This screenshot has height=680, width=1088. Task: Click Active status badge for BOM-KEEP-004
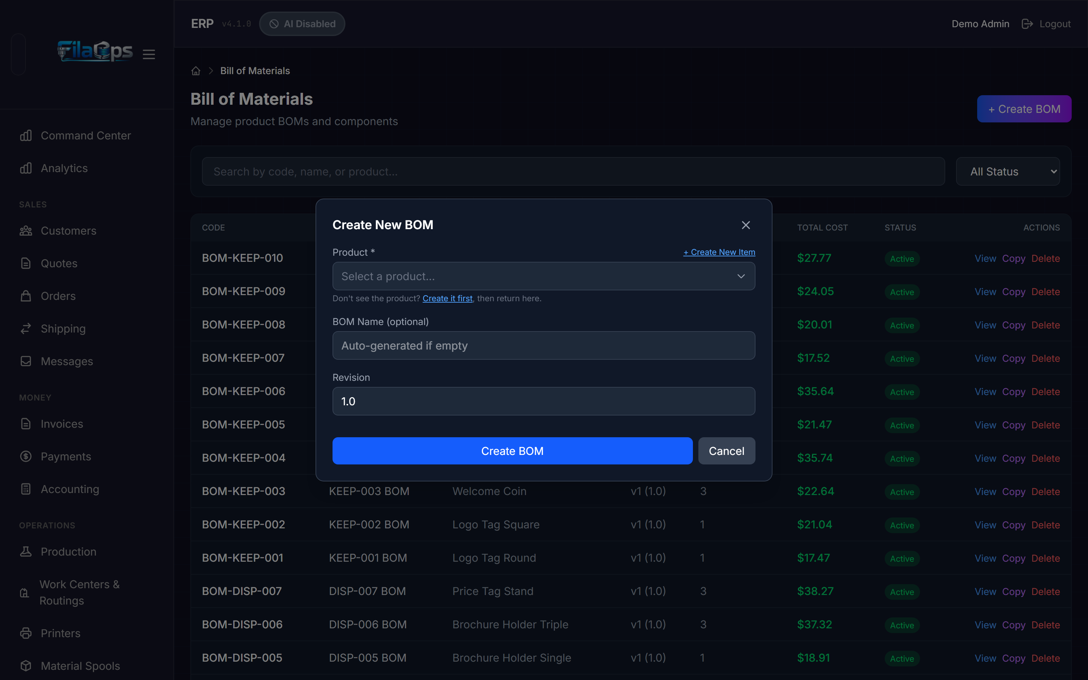pos(902,459)
